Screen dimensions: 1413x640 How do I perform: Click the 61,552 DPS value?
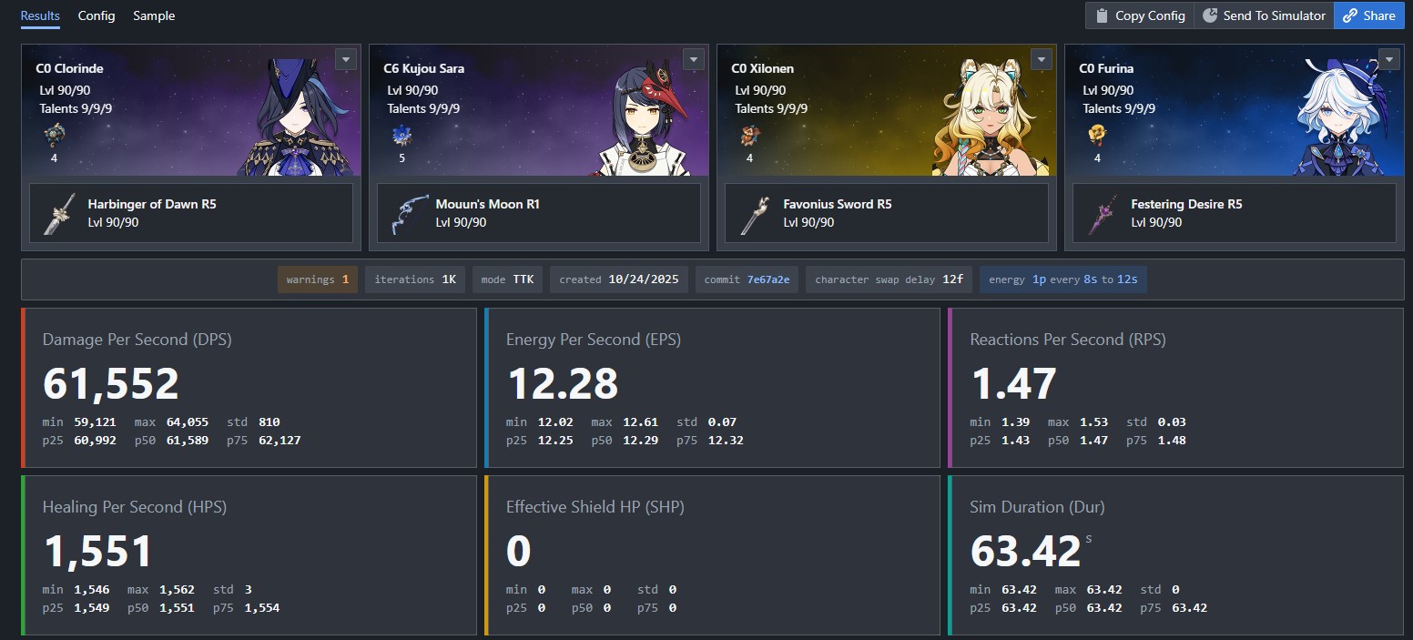pos(111,384)
